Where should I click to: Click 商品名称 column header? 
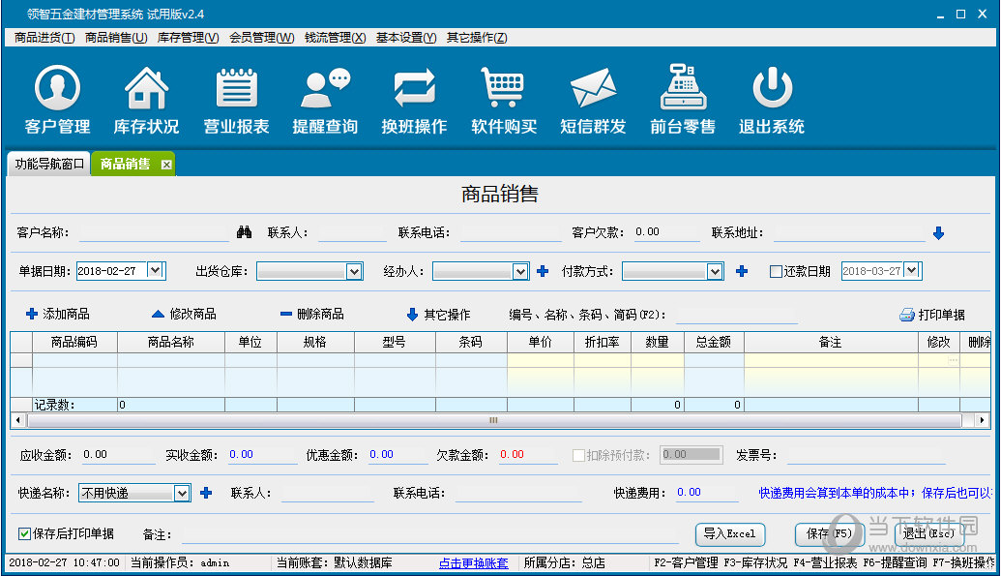171,342
